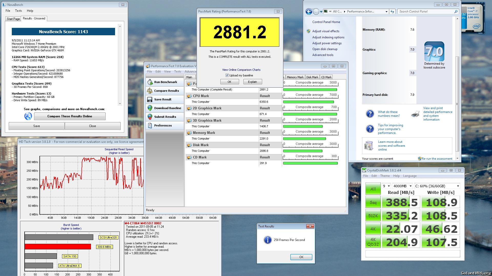Click the 3D Graphics Mark row icon
Image resolution: width=492 pixels, height=276 pixels.
(x=189, y=121)
